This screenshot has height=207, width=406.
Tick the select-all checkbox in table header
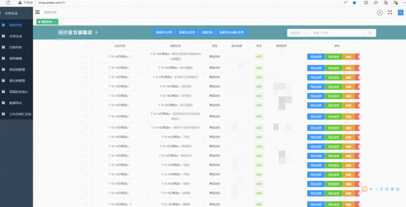coord(86,46)
